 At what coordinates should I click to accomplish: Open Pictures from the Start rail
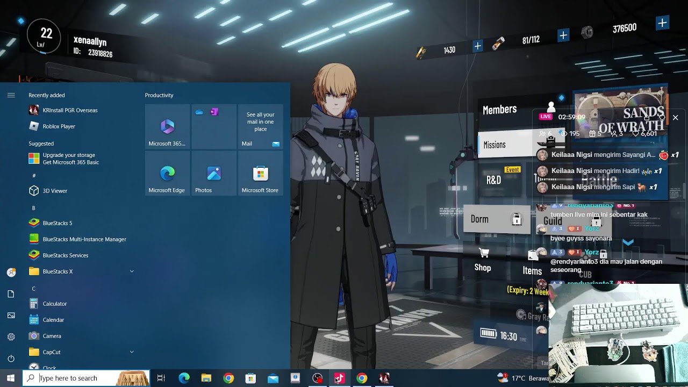[x=11, y=316]
